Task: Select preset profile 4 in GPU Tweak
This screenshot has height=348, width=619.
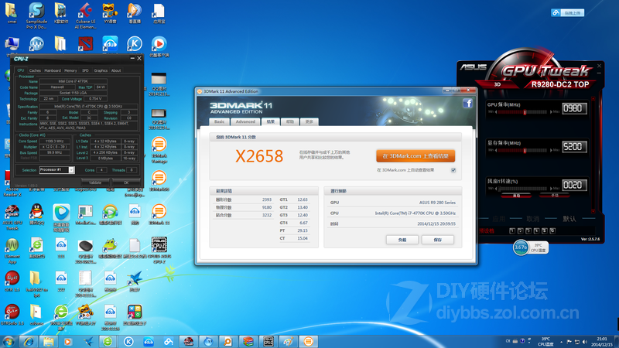Action: pos(536,230)
